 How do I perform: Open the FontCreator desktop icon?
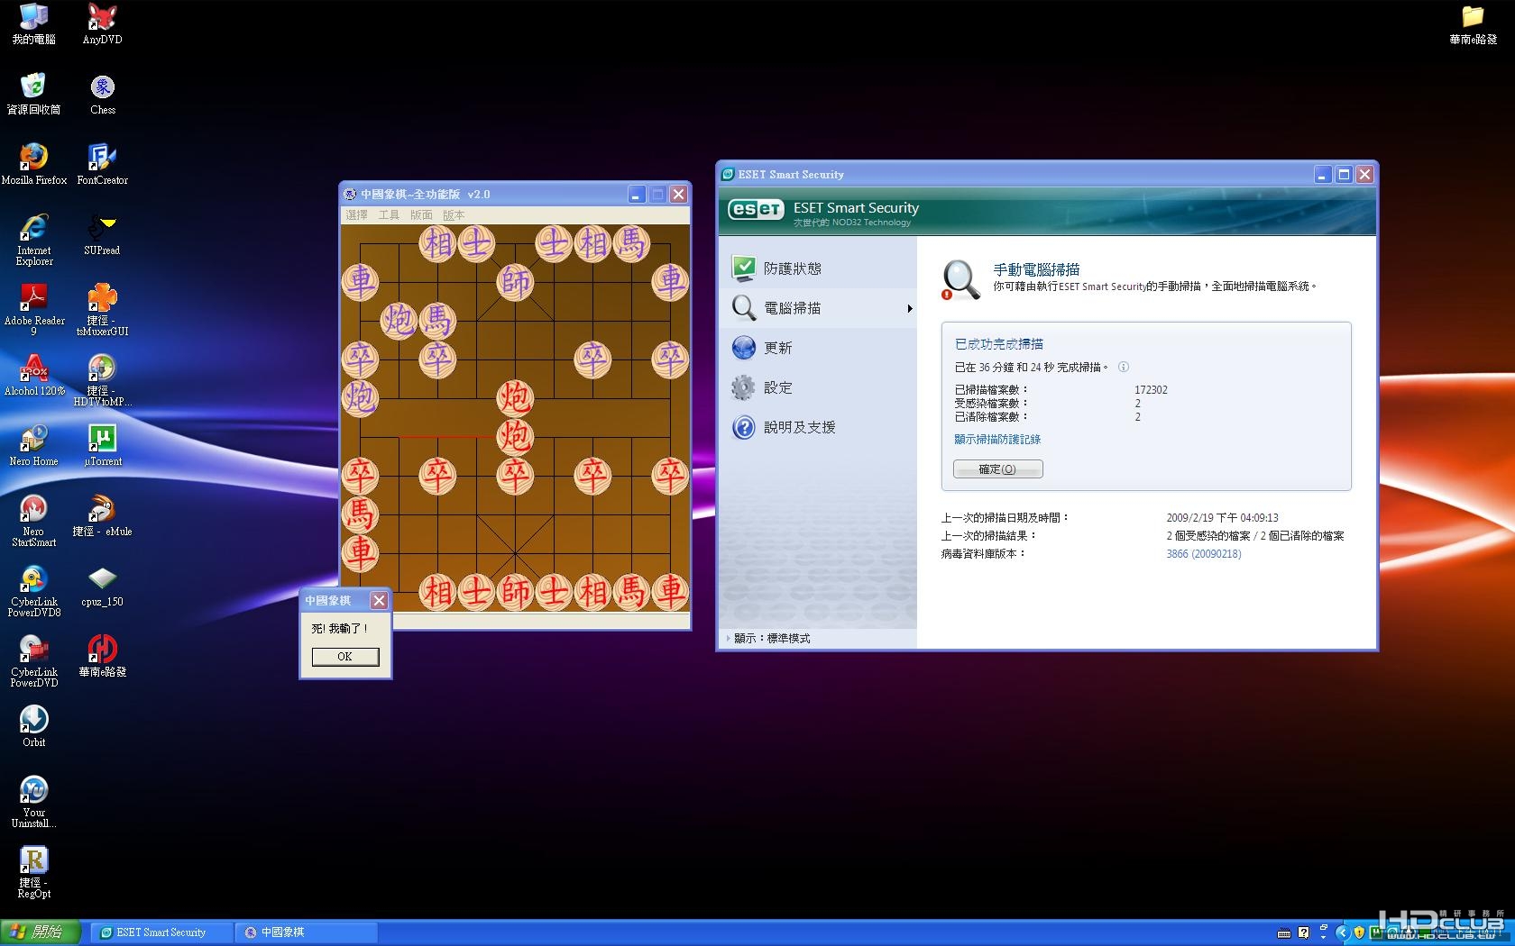coord(102,164)
